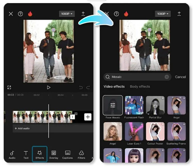Open the Overlay tool
Screen dimensions: 193x167
pyautogui.click(x=54, y=155)
